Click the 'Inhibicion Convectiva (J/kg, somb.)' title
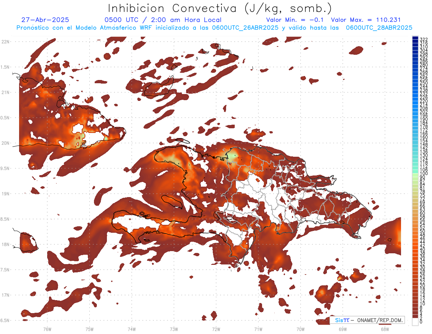This screenshot has width=432, height=334. point(220,9)
